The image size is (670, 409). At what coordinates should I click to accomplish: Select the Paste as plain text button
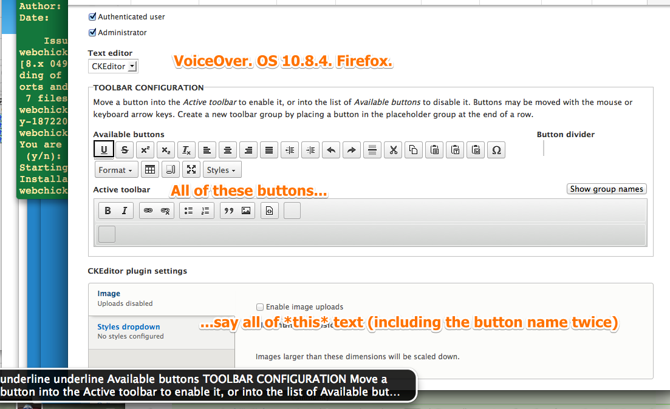pos(455,150)
